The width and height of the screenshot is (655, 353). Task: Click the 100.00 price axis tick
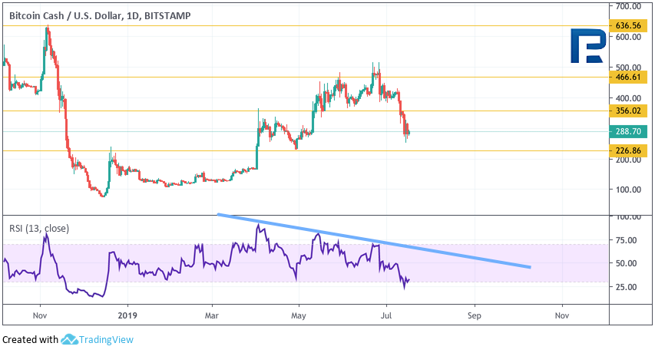(x=627, y=190)
